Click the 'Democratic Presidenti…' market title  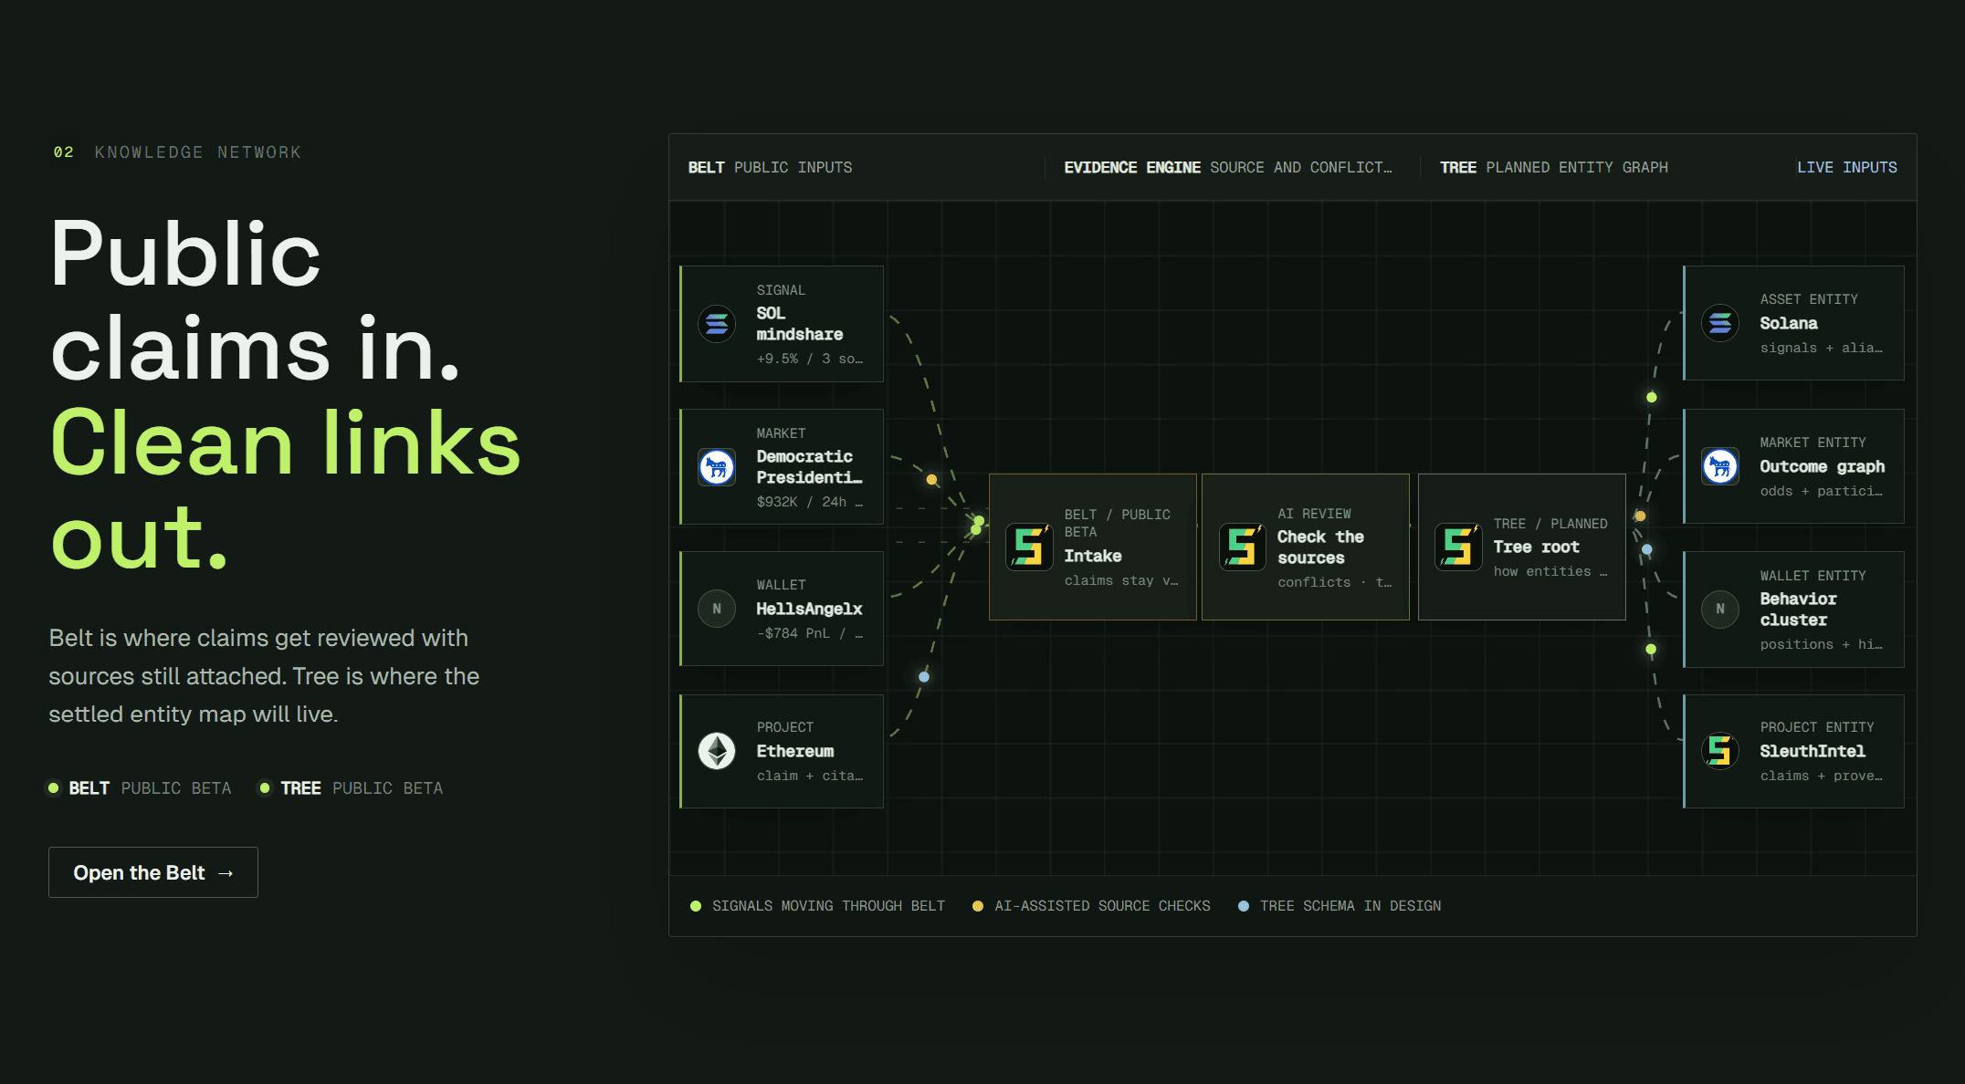click(809, 467)
